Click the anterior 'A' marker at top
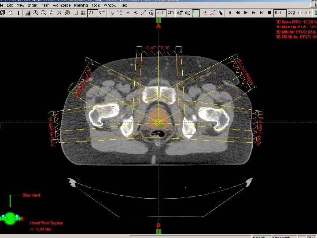The image size is (317, 238). [x=158, y=26]
